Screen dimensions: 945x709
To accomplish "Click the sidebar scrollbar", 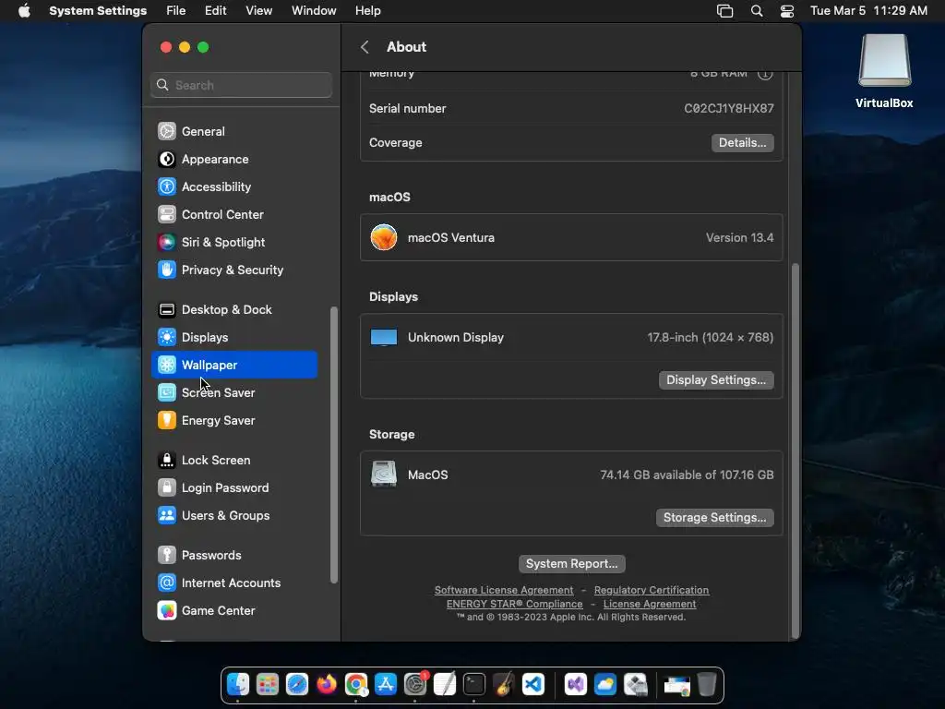I will coord(334,446).
